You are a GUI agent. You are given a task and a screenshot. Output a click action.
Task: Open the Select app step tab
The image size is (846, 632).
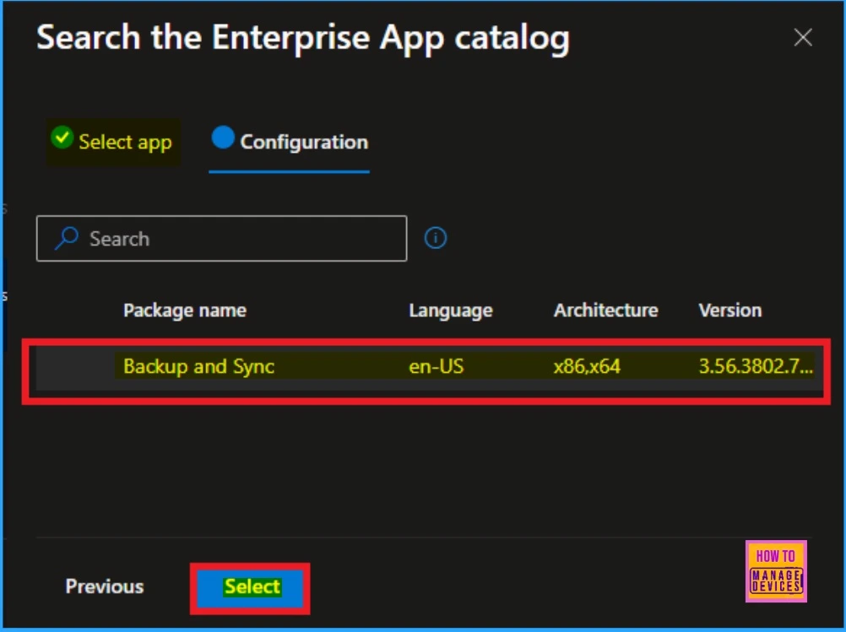tap(113, 142)
